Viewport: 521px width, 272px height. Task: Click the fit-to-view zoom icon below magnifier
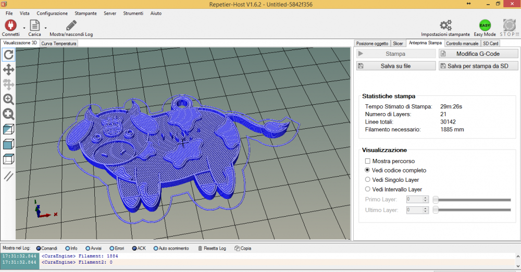(9, 114)
